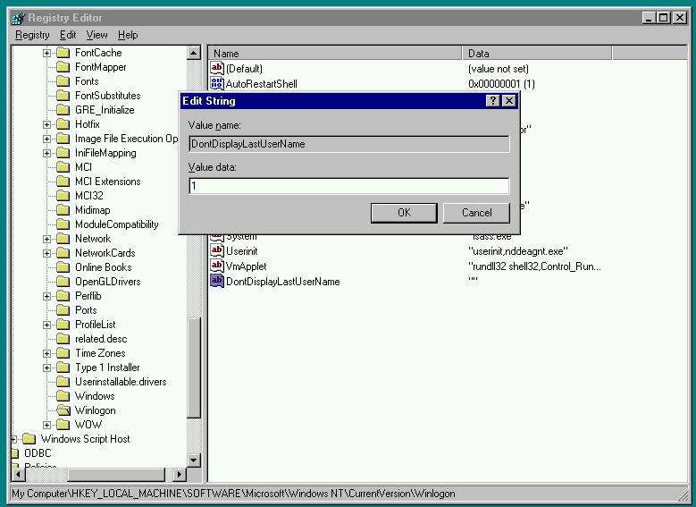
Task: Click the 0x00000001 (1) data value
Action: tap(501, 83)
